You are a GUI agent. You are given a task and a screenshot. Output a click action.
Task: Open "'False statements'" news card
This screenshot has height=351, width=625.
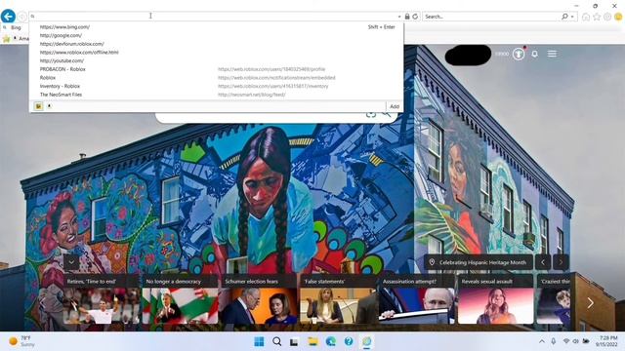tap(338, 299)
